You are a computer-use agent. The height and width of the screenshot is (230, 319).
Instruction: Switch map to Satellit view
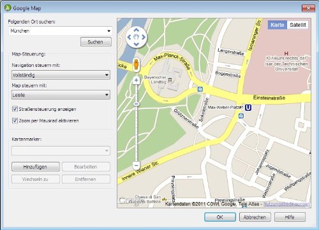point(298,25)
